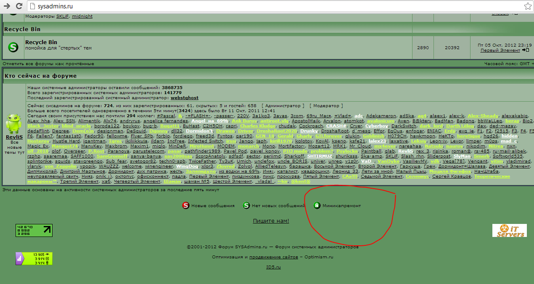
Task: Open user 'Cyberboy' profile
Action: (x=376, y=126)
